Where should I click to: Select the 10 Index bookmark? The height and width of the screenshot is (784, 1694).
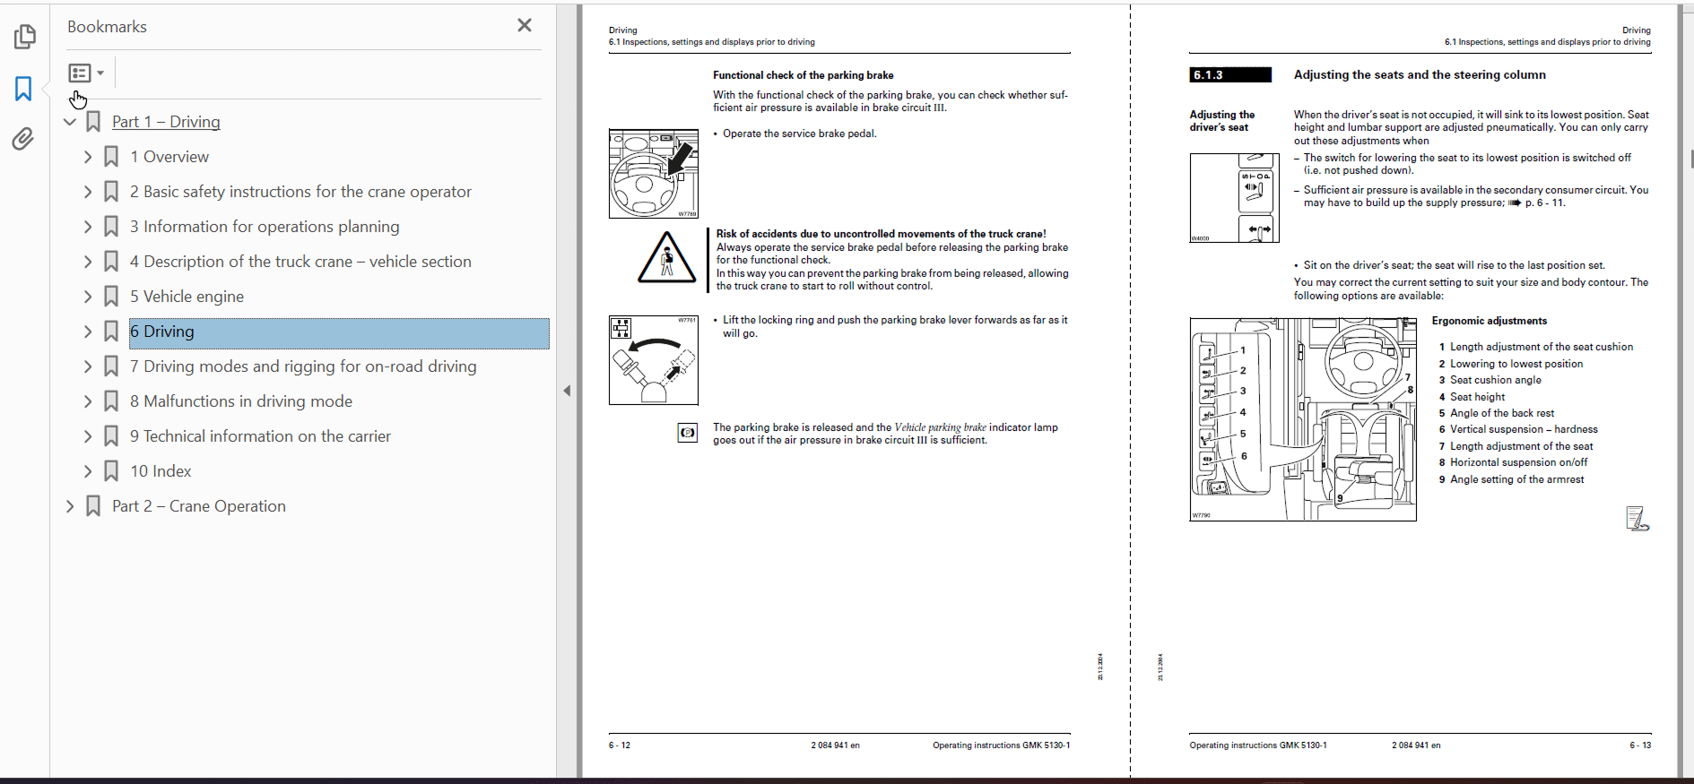161,471
